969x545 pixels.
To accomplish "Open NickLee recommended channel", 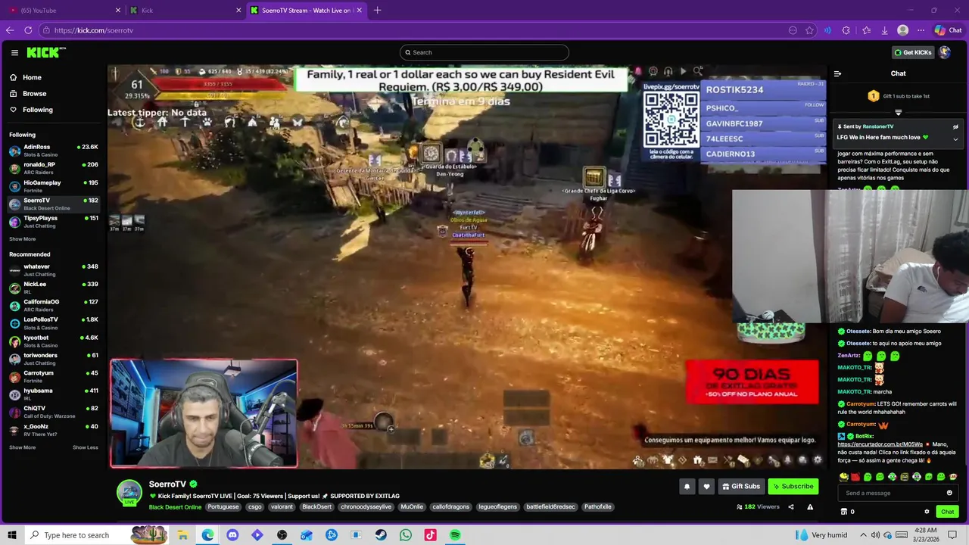I will point(53,287).
